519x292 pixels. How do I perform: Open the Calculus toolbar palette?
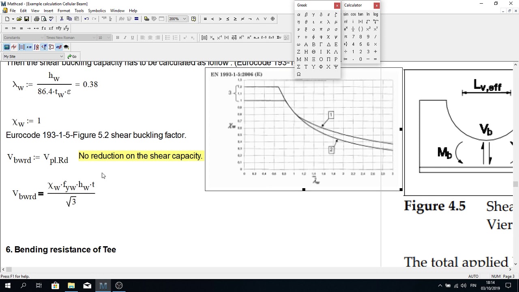(x=36, y=47)
